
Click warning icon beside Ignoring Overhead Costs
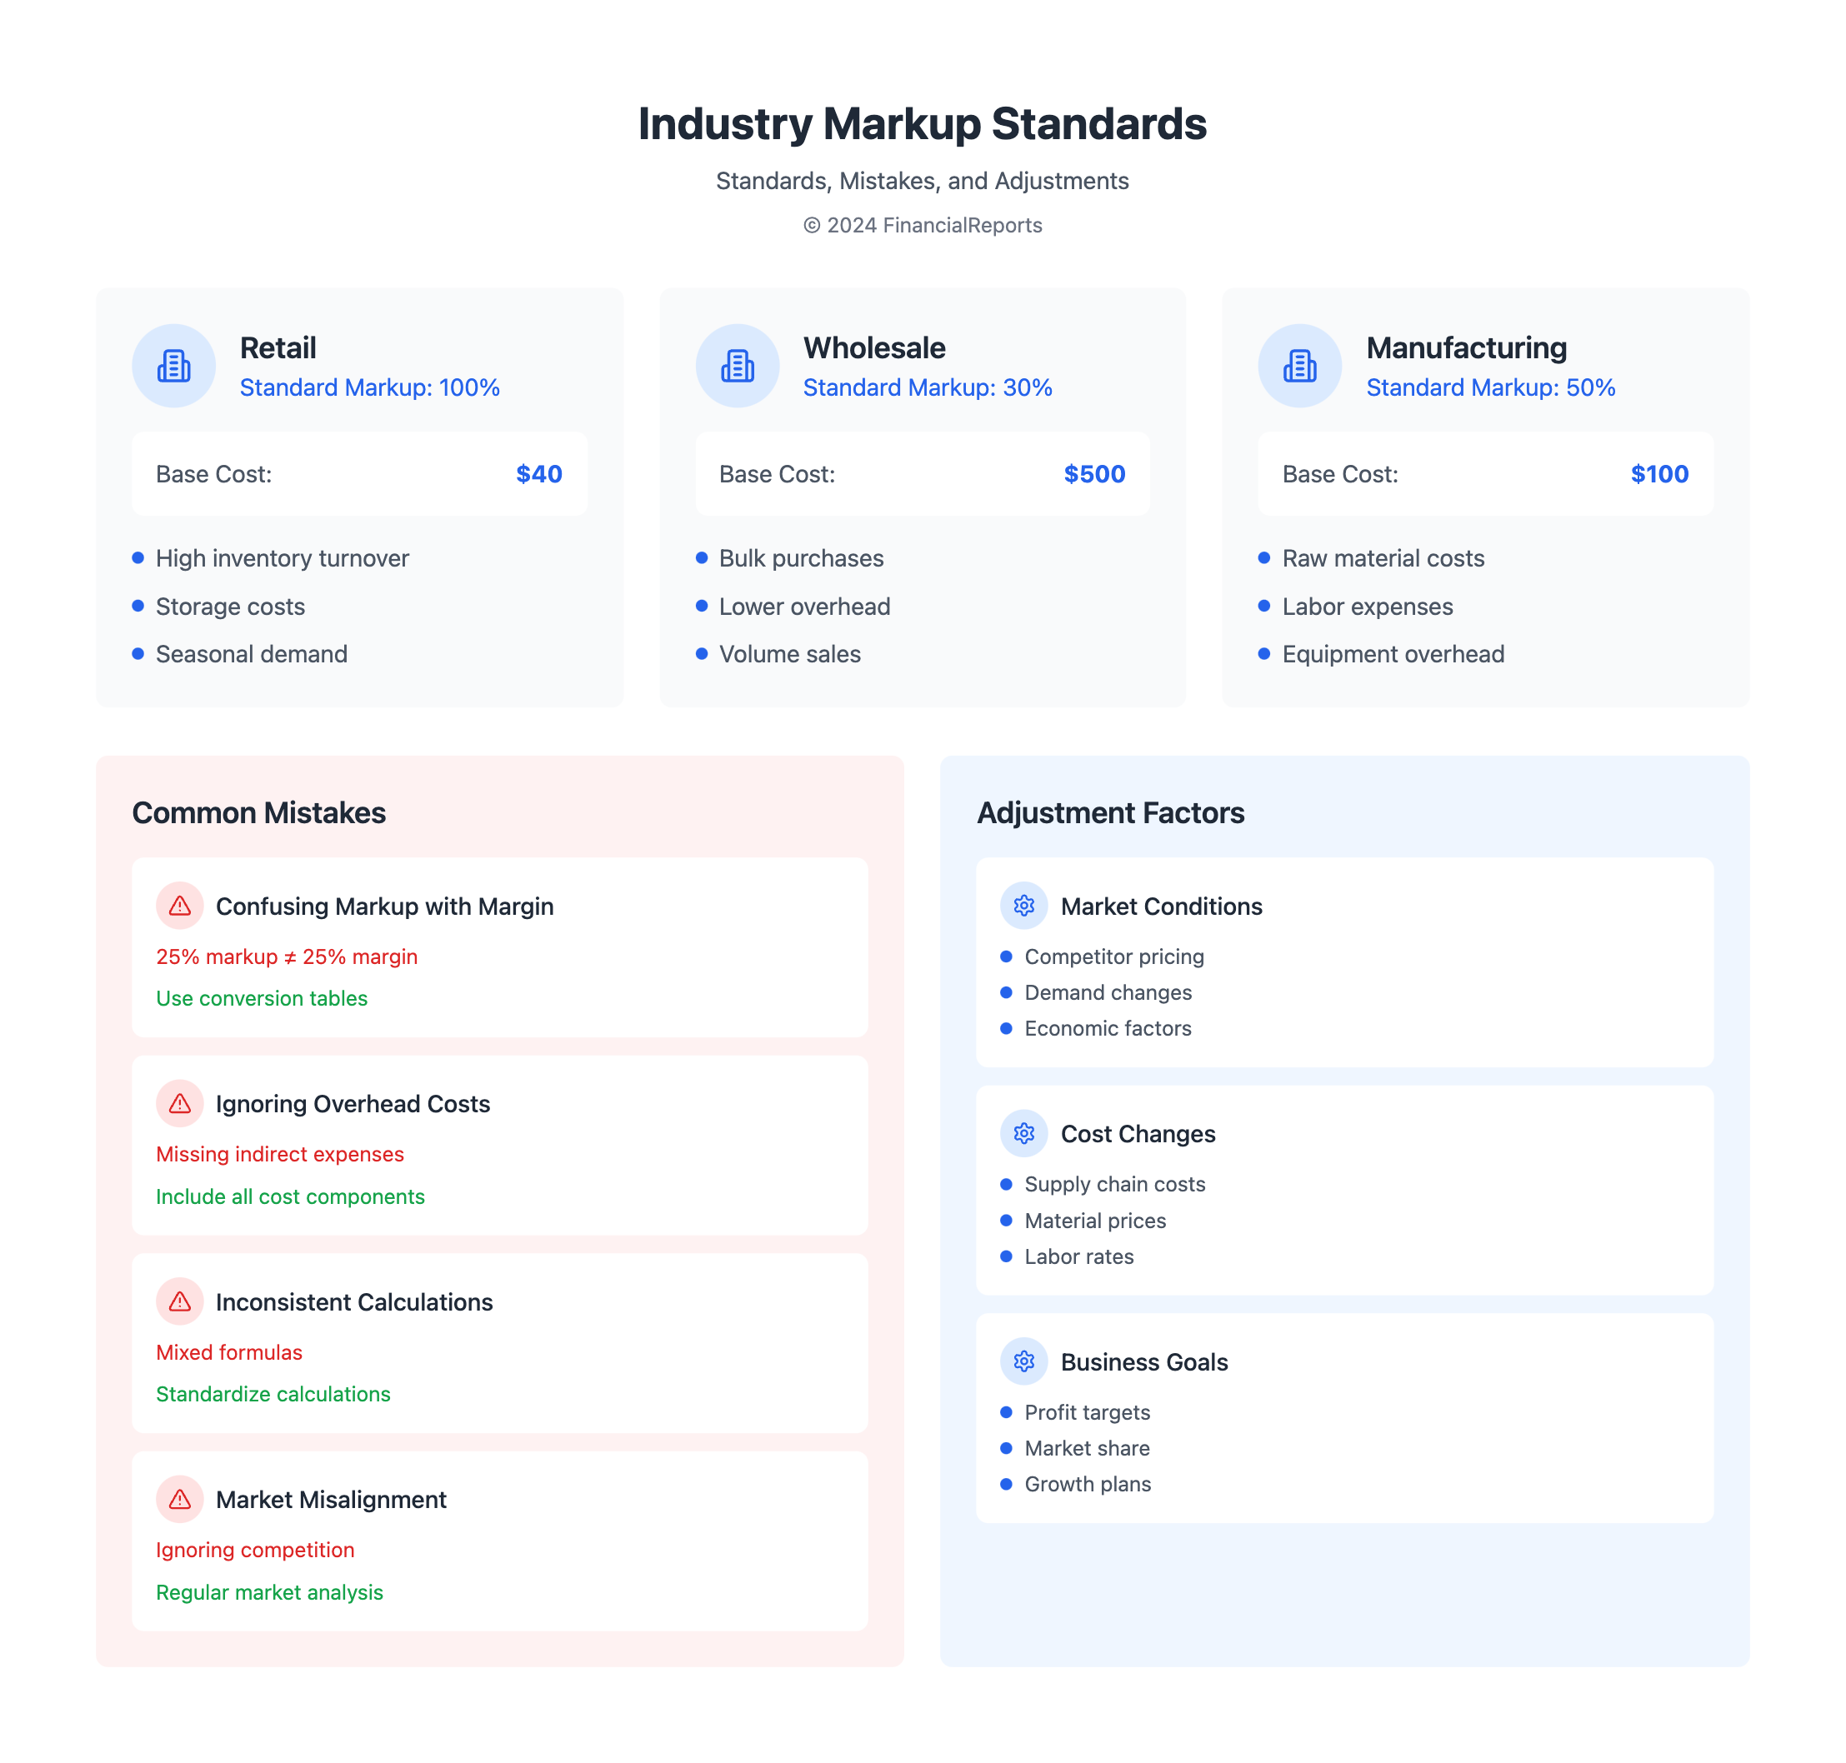coord(179,1103)
